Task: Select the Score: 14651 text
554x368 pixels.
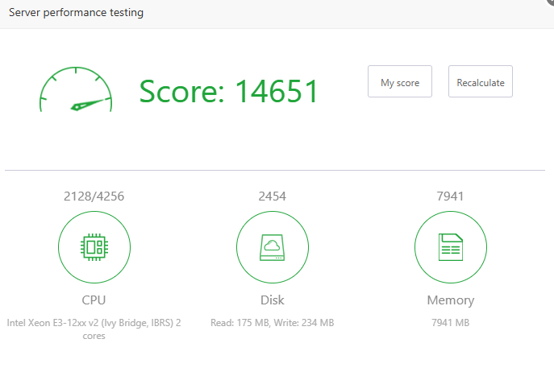Action: (x=229, y=92)
